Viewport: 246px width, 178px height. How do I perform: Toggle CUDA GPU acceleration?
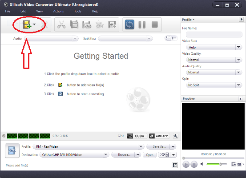coord(137,136)
